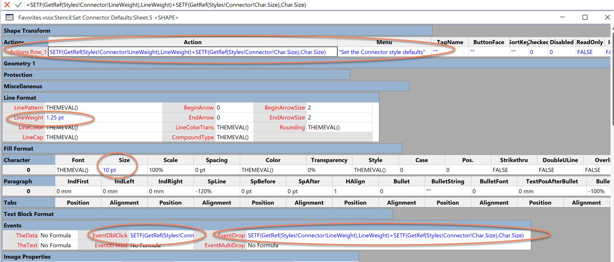Select the LinePattern THEMEVAL() cell
This screenshot has width=614, height=262.
pos(103,108)
